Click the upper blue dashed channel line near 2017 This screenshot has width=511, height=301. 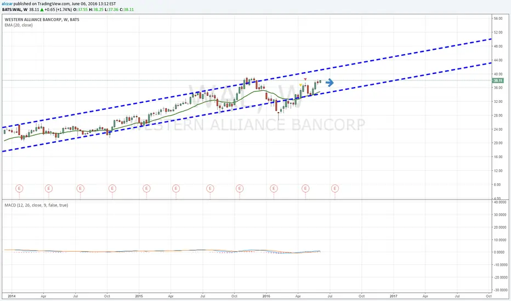point(393,56)
